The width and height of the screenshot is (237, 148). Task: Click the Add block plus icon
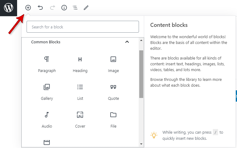[28, 8]
